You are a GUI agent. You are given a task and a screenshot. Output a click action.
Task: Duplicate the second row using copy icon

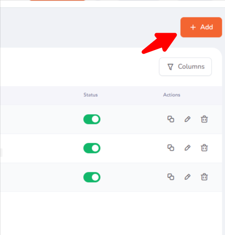(x=170, y=148)
